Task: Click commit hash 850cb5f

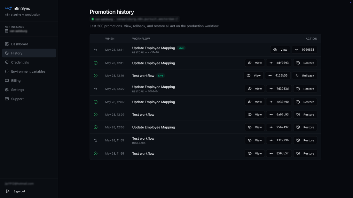Action: (279, 153)
